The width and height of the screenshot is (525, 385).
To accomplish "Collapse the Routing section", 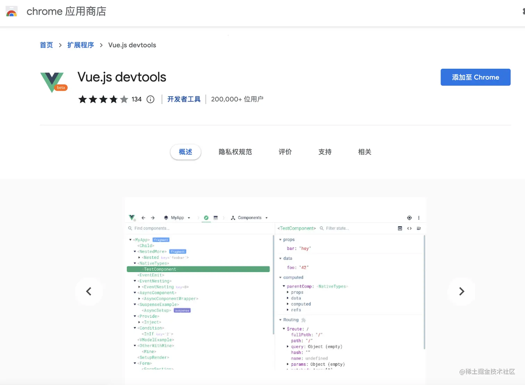I will (280, 320).
